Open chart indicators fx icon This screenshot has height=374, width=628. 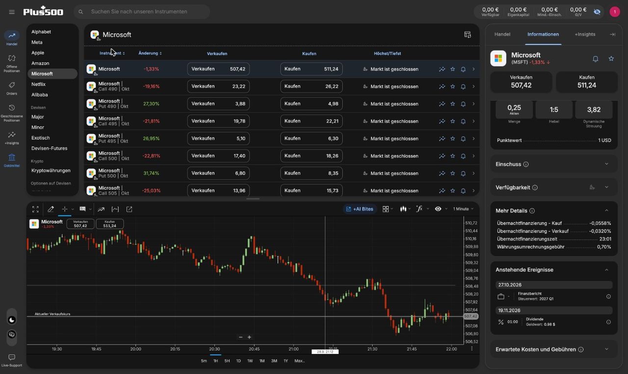[419, 209]
